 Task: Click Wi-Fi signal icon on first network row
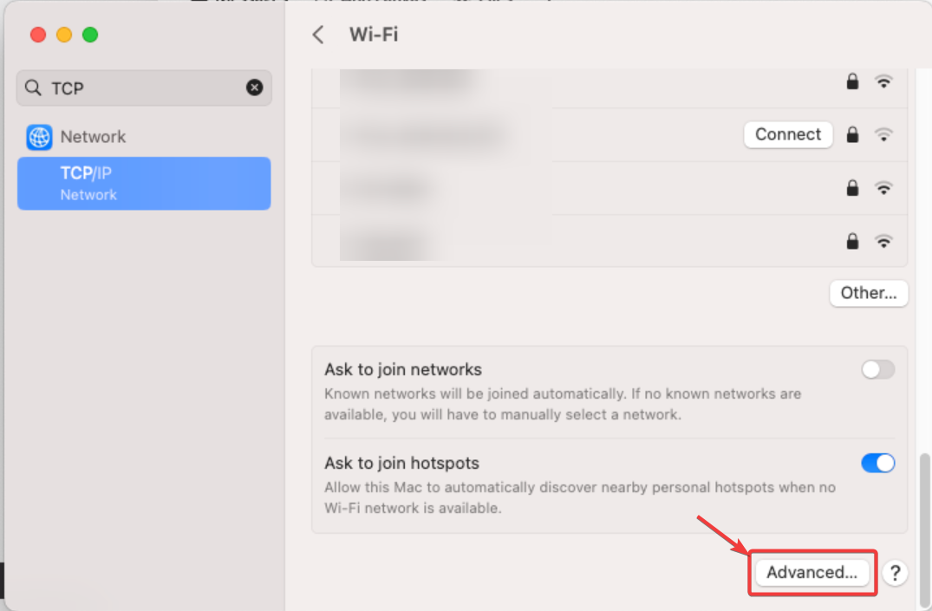click(883, 81)
